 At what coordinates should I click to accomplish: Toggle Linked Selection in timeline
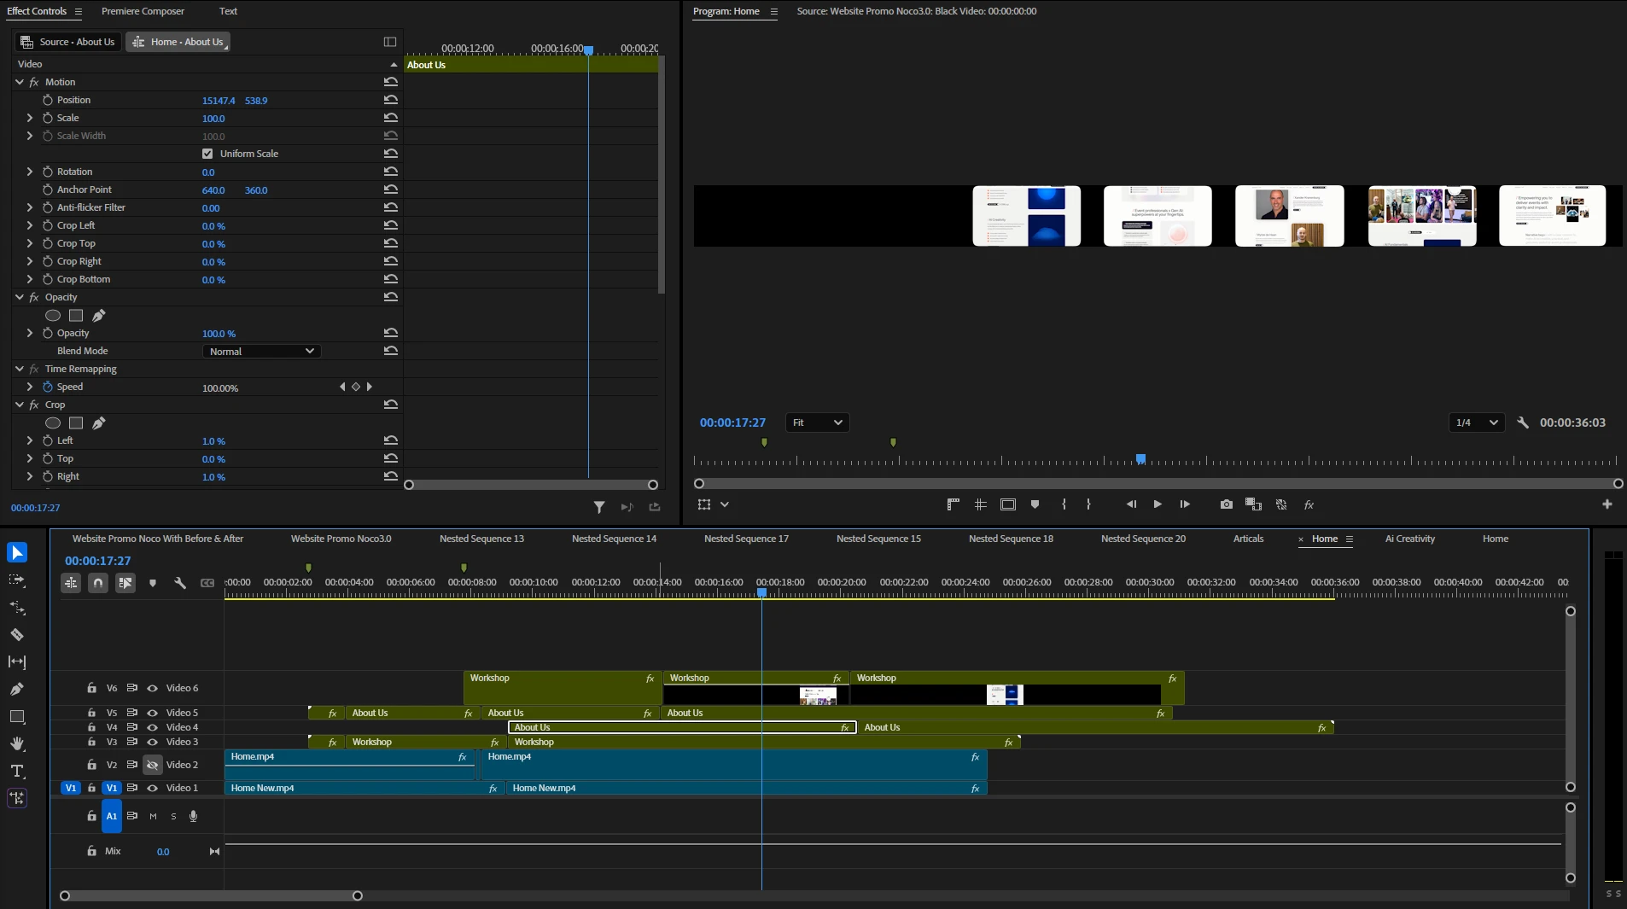tap(125, 583)
